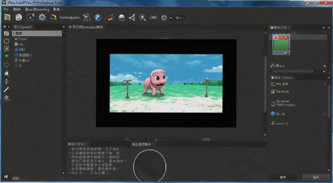The width and height of the screenshot is (333, 183).
Task: Click the pin icon above the left sidebar
Action: pyautogui.click(x=5, y=27)
